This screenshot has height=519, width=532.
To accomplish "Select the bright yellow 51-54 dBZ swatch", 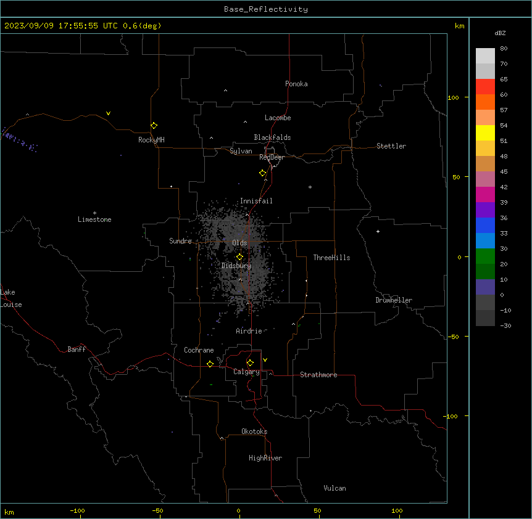I will coord(485,133).
